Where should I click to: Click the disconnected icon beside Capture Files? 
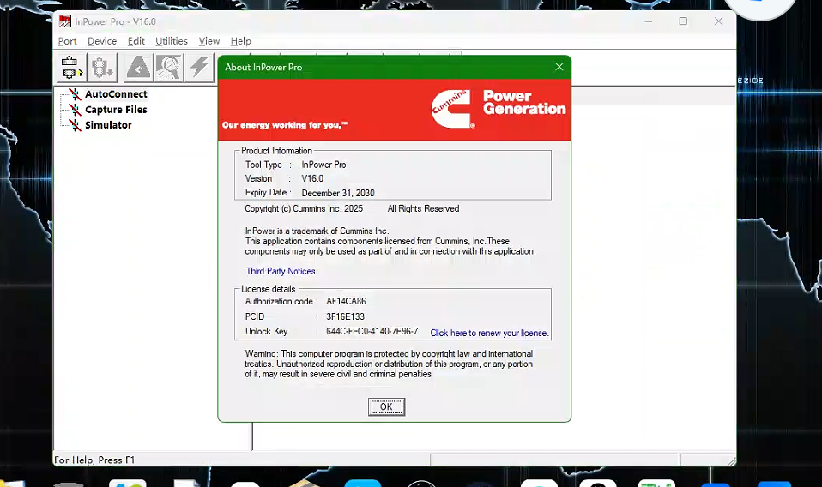coord(75,110)
